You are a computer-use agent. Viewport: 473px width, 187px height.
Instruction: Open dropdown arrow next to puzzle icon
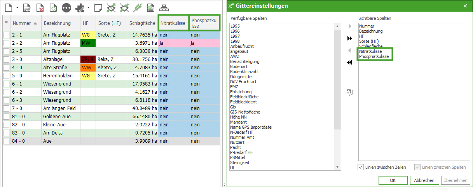click(x=89, y=8)
